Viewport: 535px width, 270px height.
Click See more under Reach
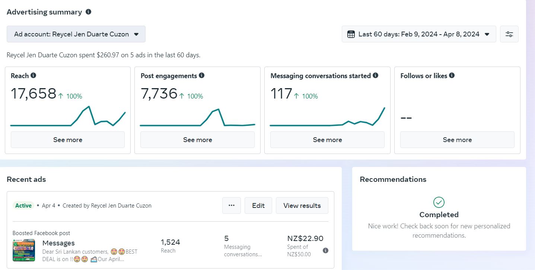click(68, 140)
